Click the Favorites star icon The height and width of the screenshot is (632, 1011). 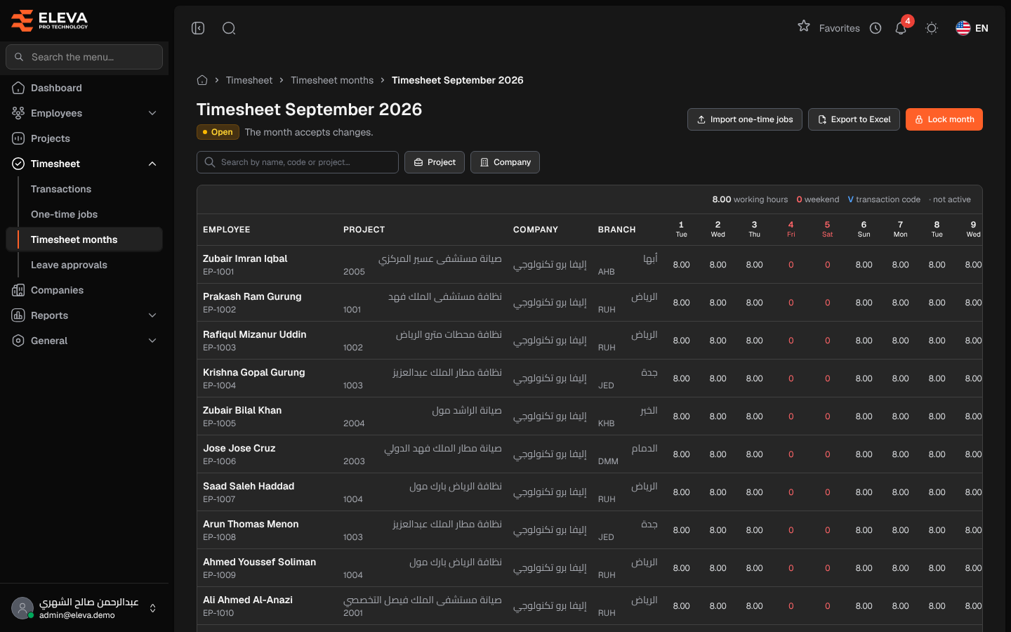tap(804, 27)
